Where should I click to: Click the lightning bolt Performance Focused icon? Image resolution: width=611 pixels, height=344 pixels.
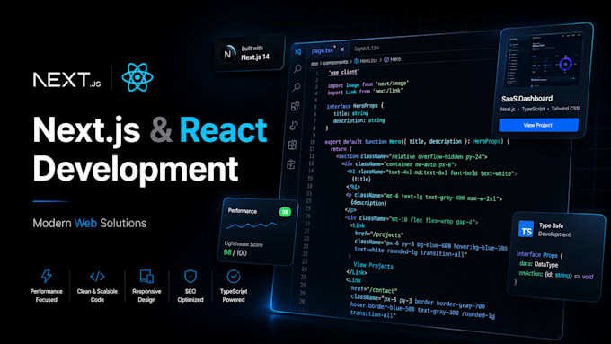coord(47,277)
